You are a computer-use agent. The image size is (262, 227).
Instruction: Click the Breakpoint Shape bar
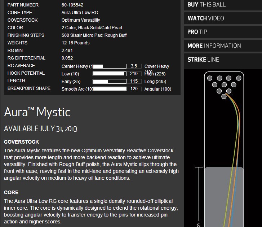coord(110,89)
